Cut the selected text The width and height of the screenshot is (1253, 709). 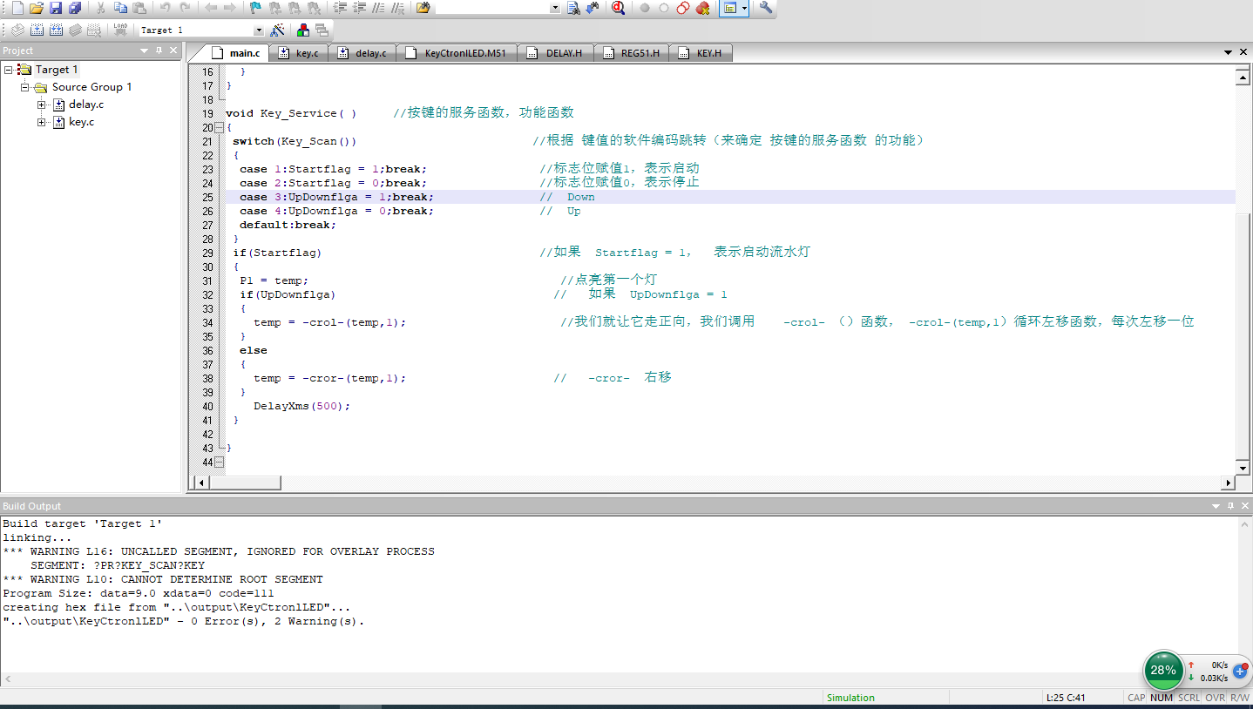click(100, 8)
